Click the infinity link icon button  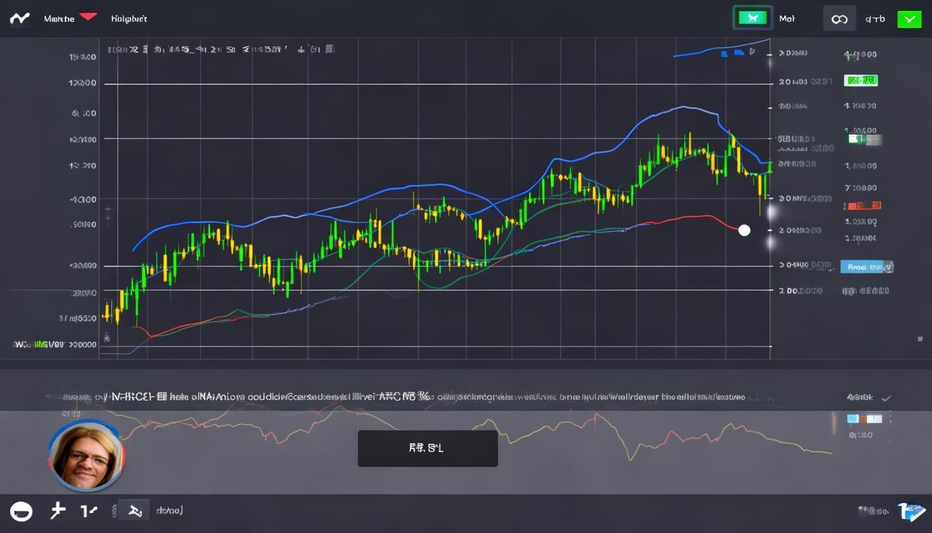pos(839,19)
